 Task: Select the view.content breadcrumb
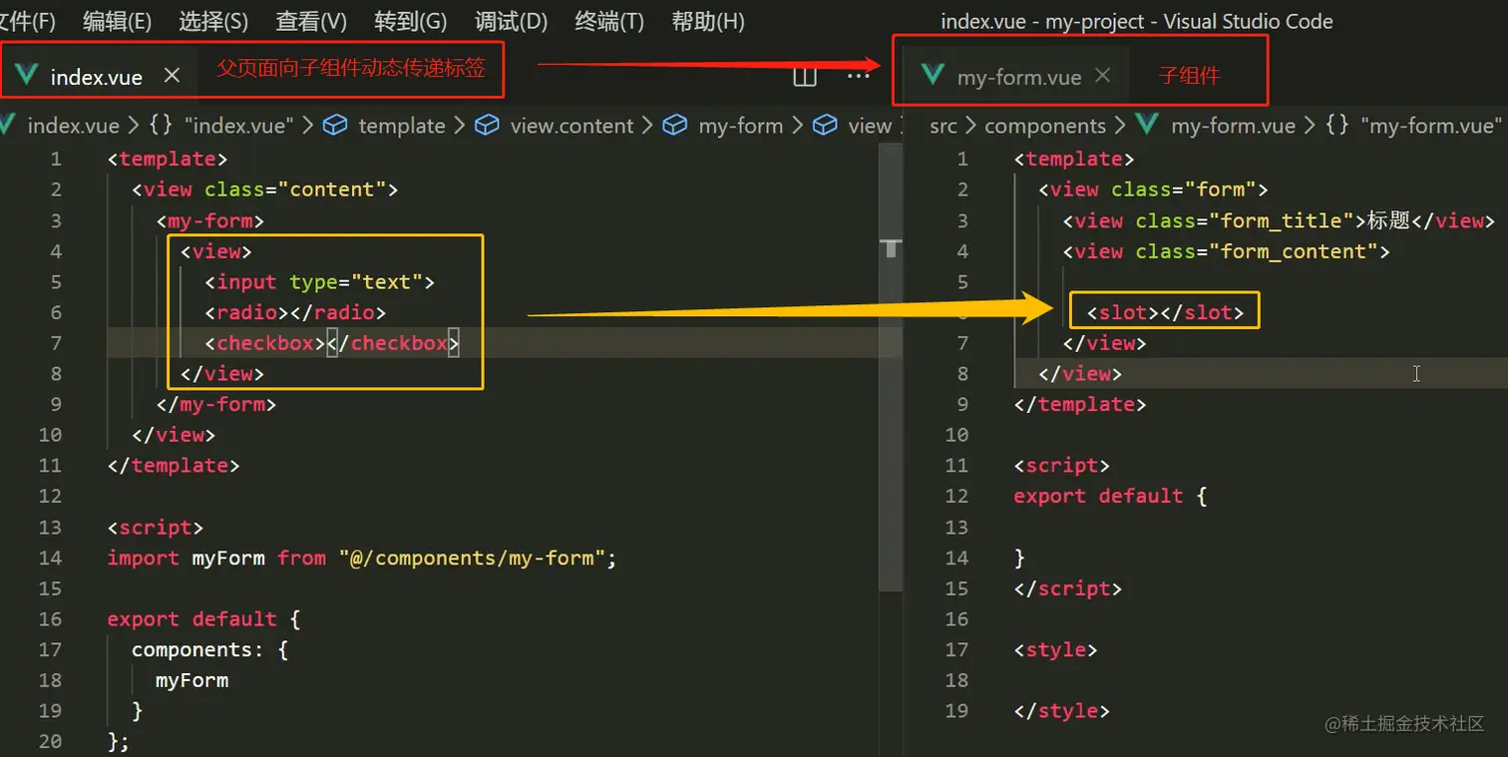pos(555,126)
